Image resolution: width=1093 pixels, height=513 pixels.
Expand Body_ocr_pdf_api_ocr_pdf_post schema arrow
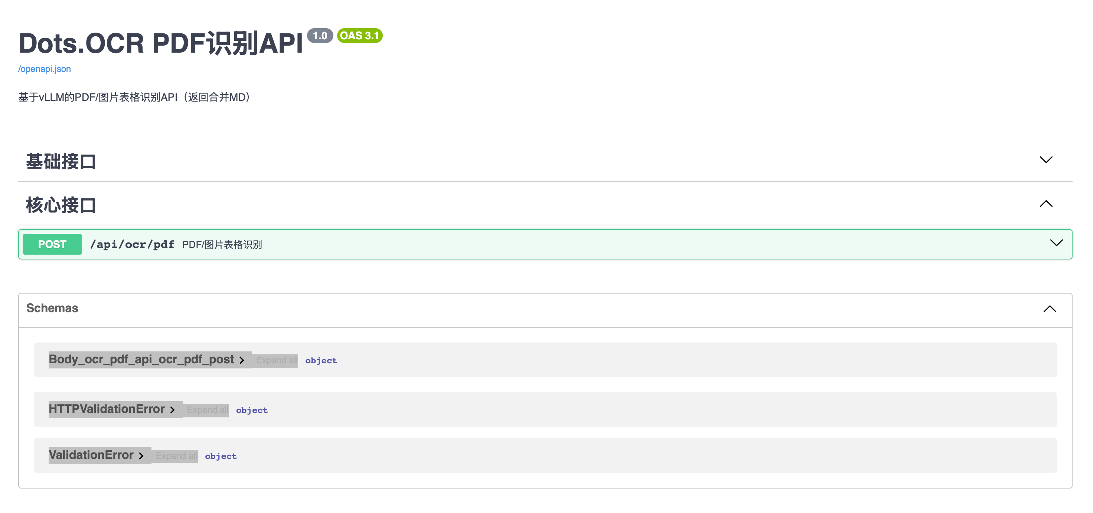242,361
